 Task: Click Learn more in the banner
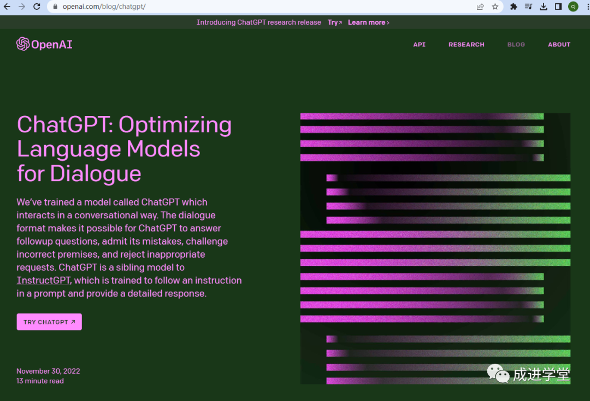368,22
